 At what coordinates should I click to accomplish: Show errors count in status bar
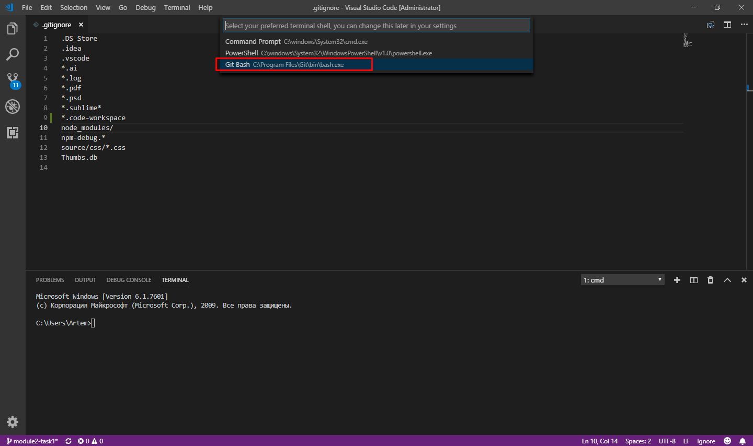(84, 441)
